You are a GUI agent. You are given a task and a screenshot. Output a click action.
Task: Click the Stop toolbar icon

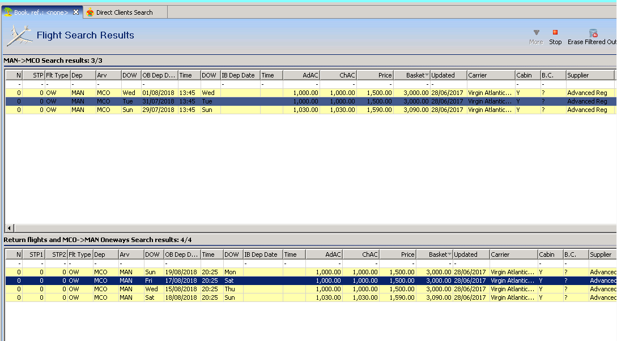[x=555, y=33]
